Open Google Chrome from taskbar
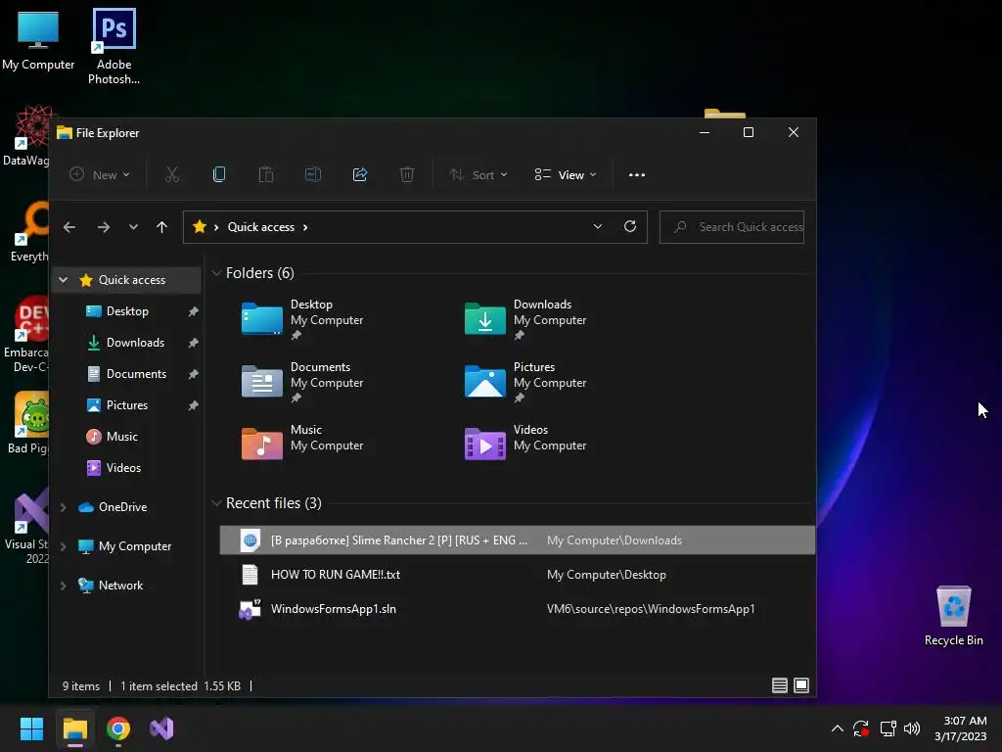This screenshot has width=1002, height=752. [x=118, y=728]
